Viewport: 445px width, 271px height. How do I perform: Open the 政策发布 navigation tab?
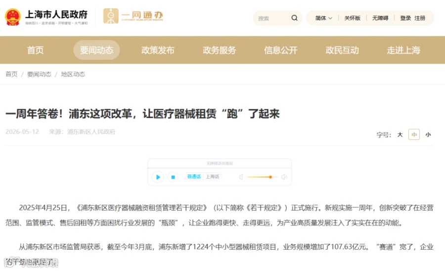pyautogui.click(x=158, y=50)
